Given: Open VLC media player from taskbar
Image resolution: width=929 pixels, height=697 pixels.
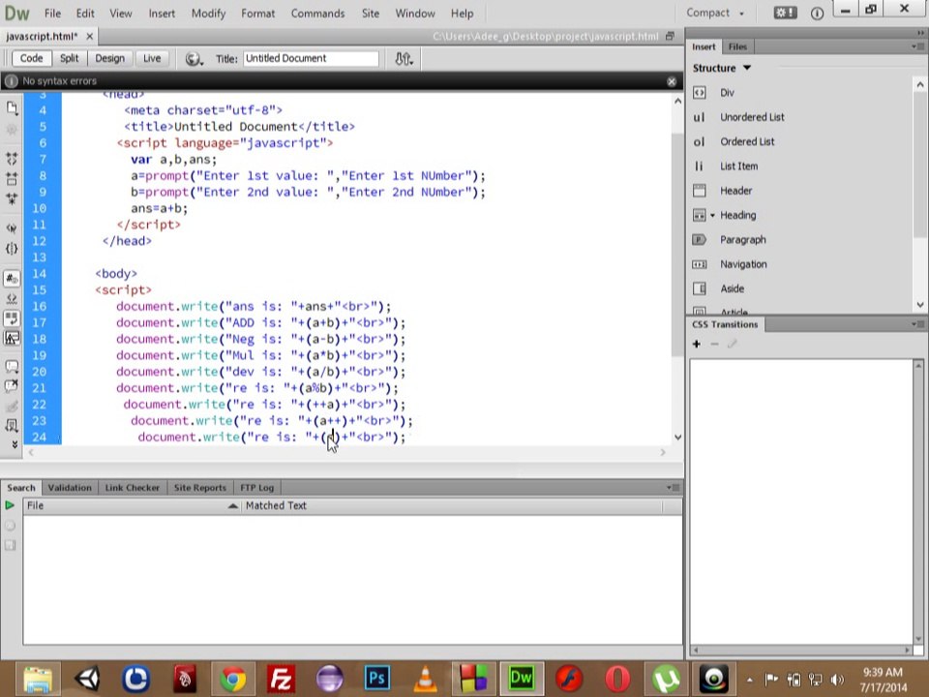Looking at the screenshot, I should click(425, 678).
